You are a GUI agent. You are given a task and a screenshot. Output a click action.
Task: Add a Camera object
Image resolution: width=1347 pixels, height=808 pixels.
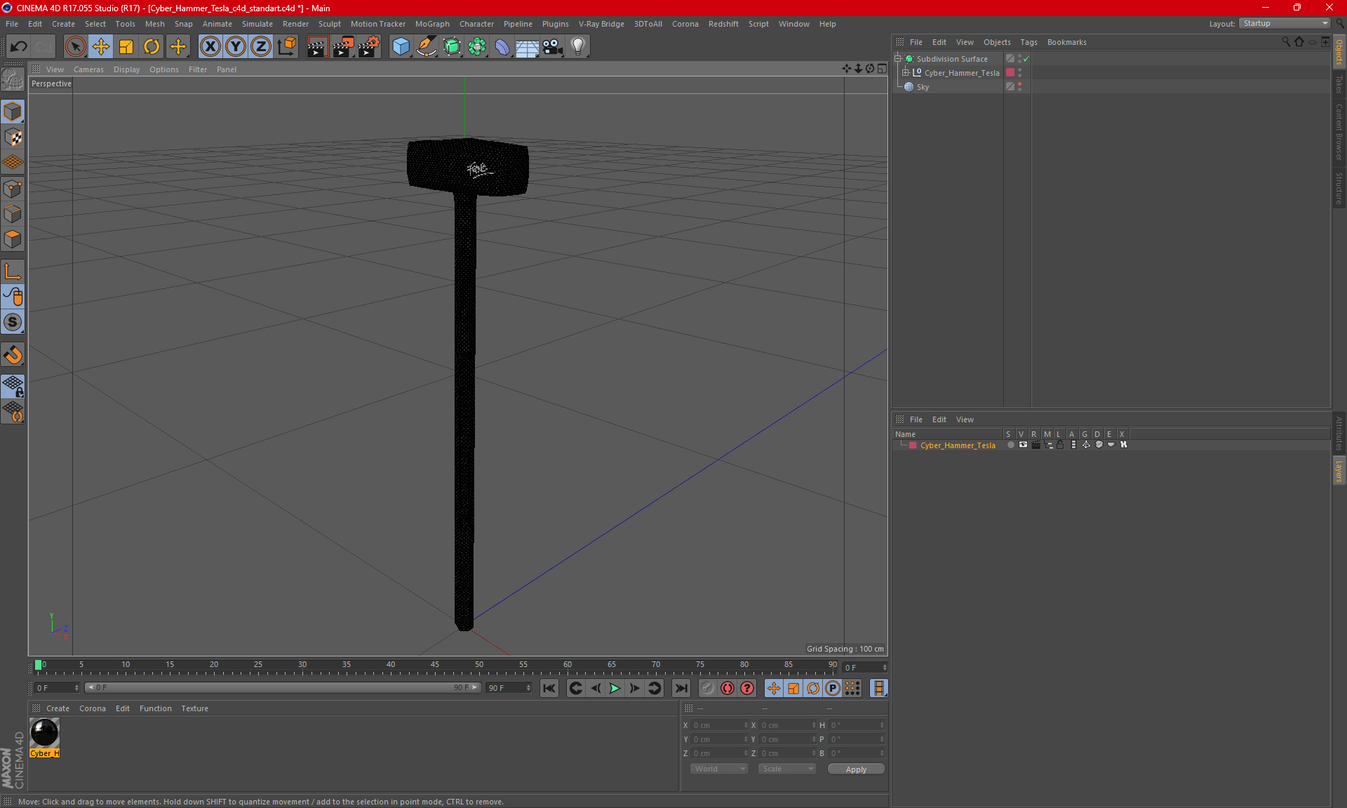pos(553,46)
